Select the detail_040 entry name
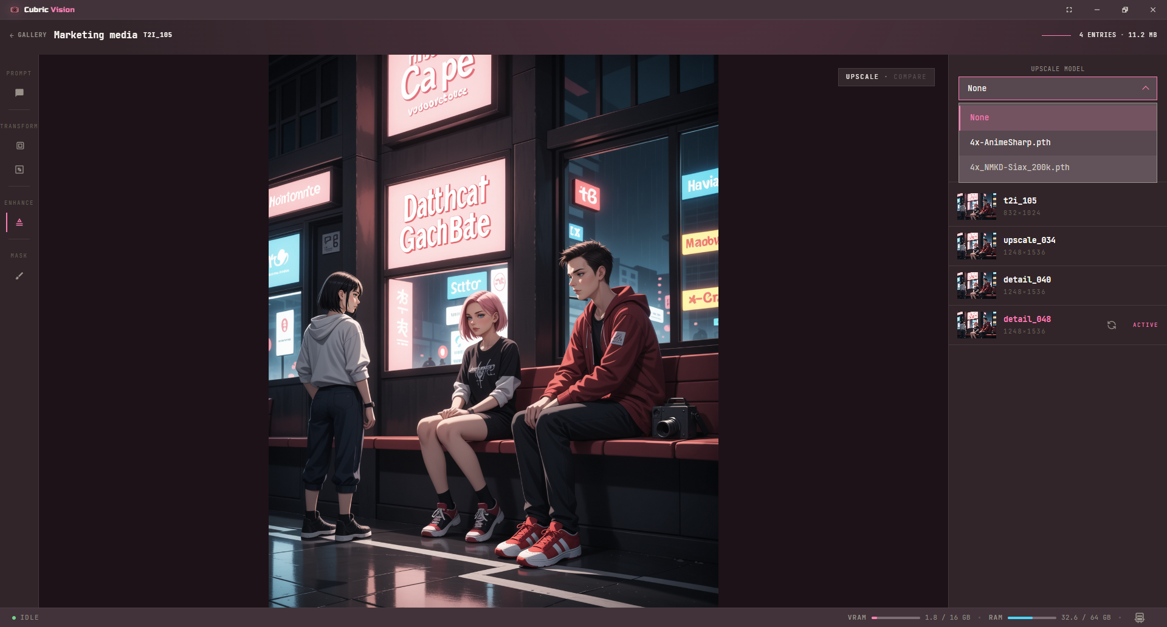The width and height of the screenshot is (1167, 627). point(1027,279)
